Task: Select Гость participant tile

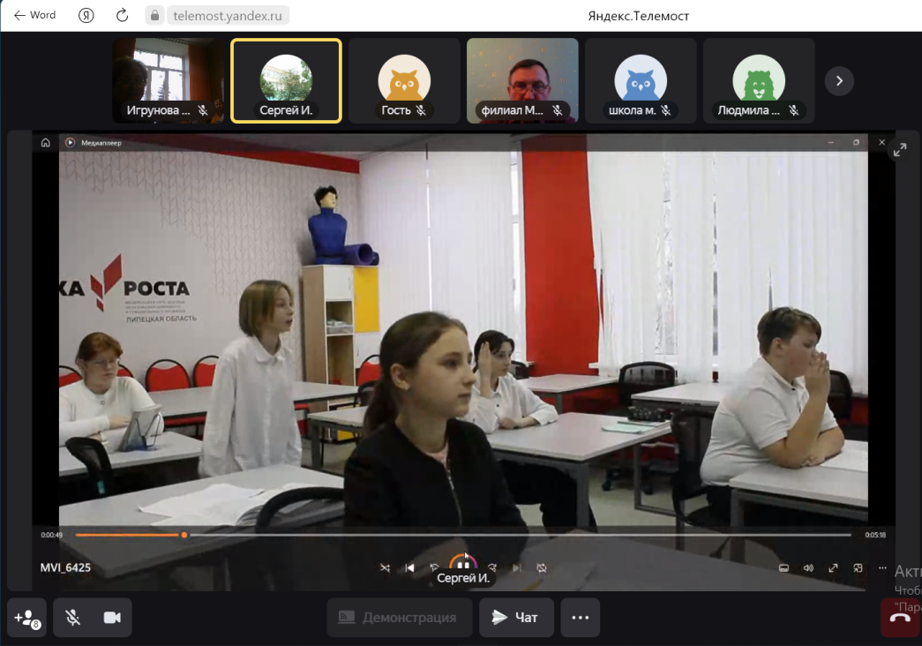Action: point(405,80)
